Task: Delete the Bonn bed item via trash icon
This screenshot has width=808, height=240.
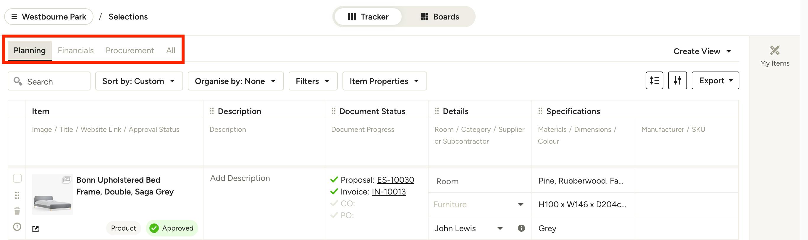Action: click(x=17, y=210)
